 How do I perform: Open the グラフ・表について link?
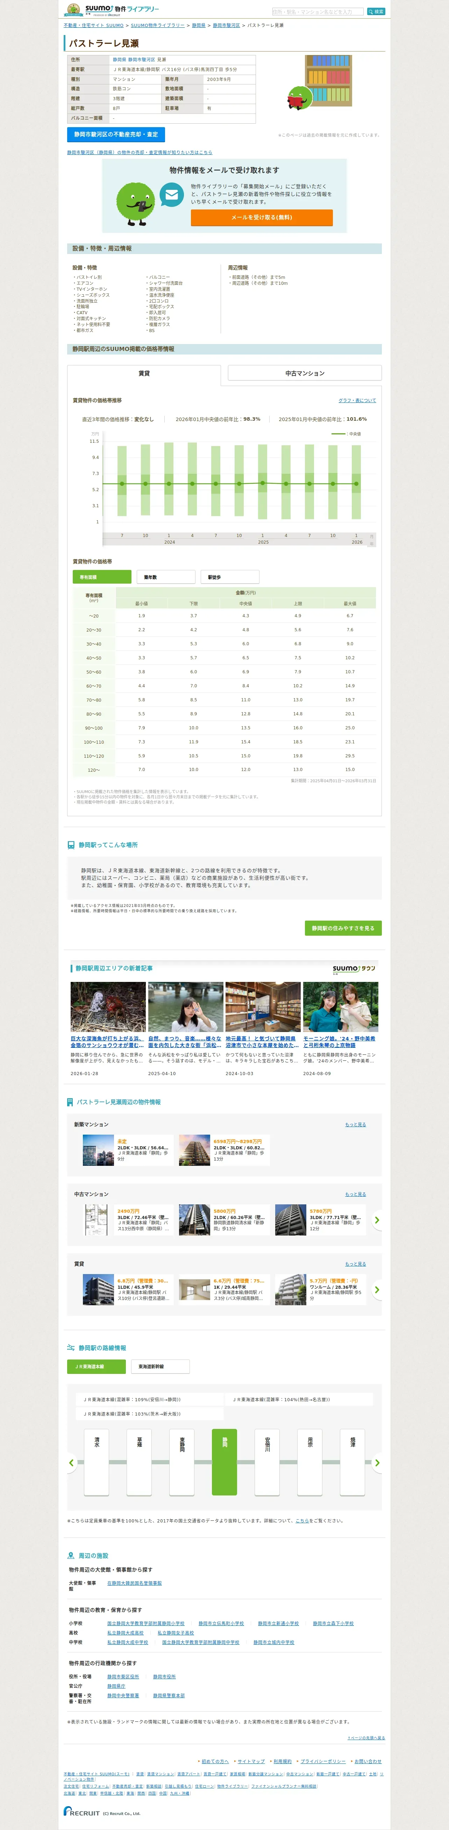tap(357, 401)
